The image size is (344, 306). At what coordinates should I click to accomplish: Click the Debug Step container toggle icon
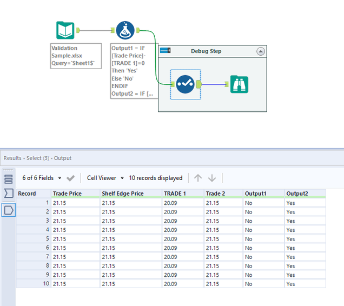click(x=165, y=51)
